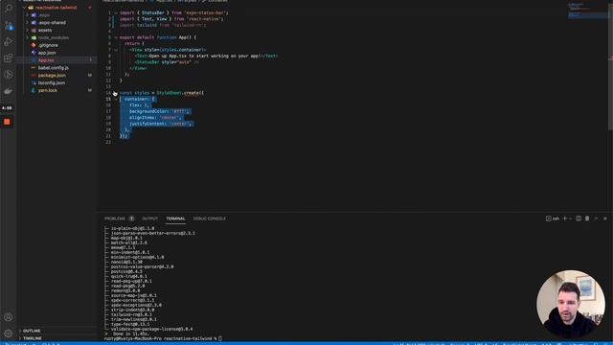Screen dimensions: 613x345
Task: Click the new terminal plus icon
Action: (x=564, y=218)
